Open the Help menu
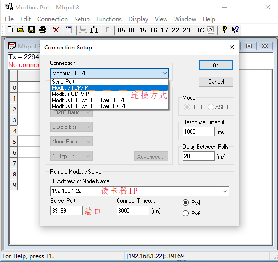Viewport: 278px width, 262px height. [209, 19]
